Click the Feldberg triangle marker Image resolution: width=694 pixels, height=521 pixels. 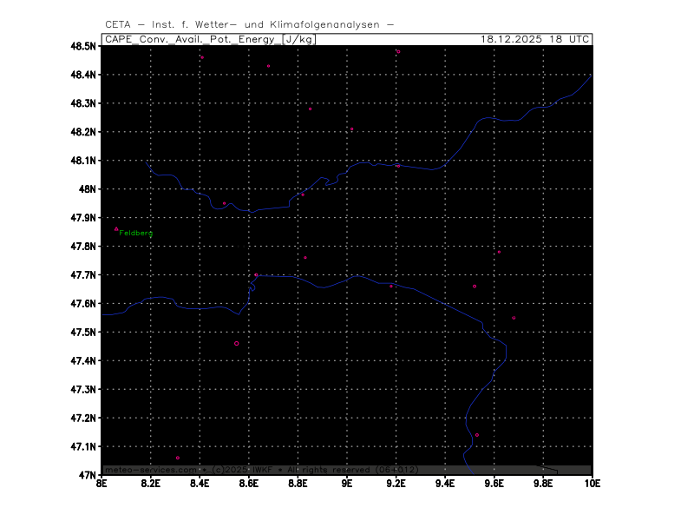tap(116, 229)
